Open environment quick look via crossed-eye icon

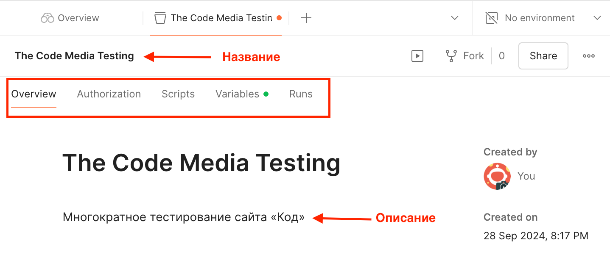point(491,17)
